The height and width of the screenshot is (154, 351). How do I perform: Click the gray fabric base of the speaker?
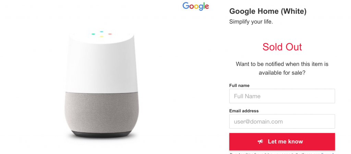click(x=101, y=112)
